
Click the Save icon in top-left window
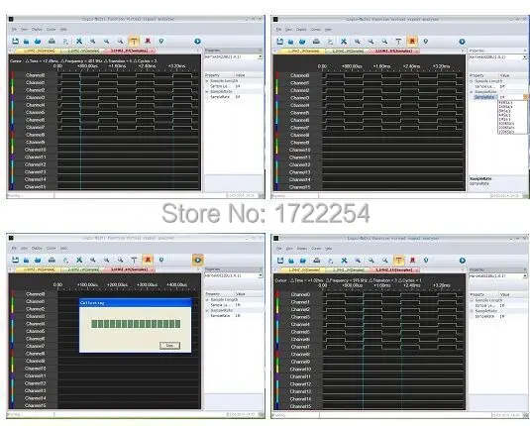click(x=15, y=41)
